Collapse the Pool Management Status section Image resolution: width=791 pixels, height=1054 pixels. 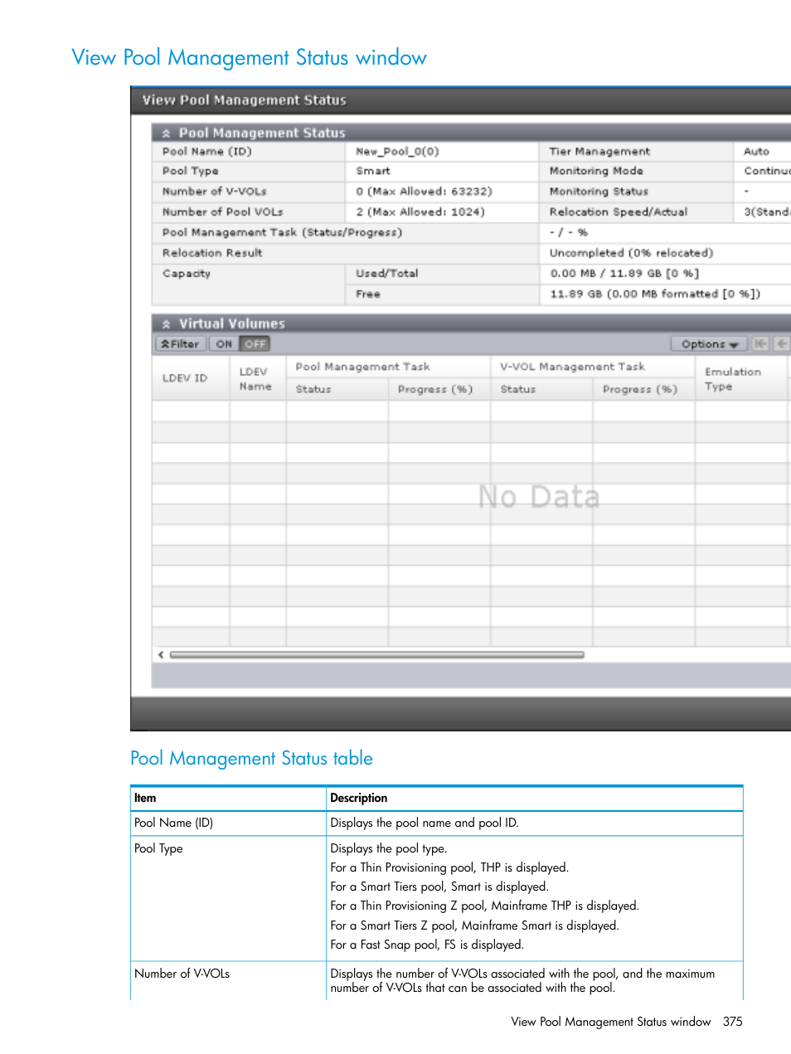coord(166,133)
